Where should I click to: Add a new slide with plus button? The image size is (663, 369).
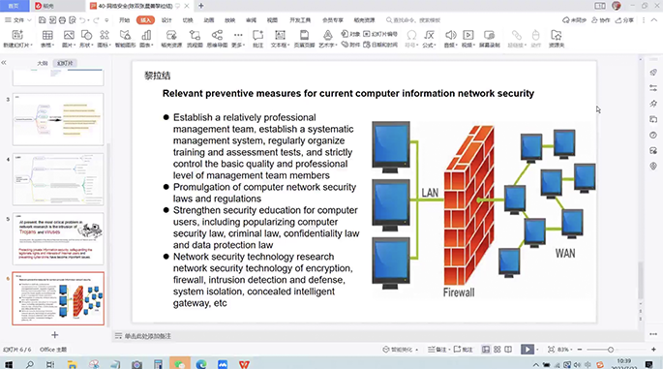point(54,335)
